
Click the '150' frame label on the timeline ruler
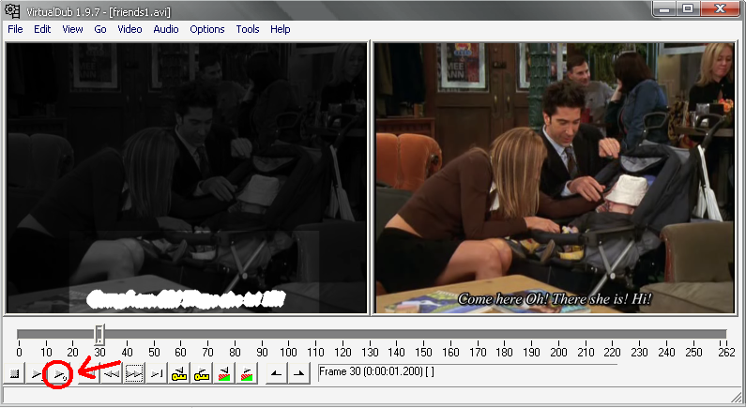point(423,353)
